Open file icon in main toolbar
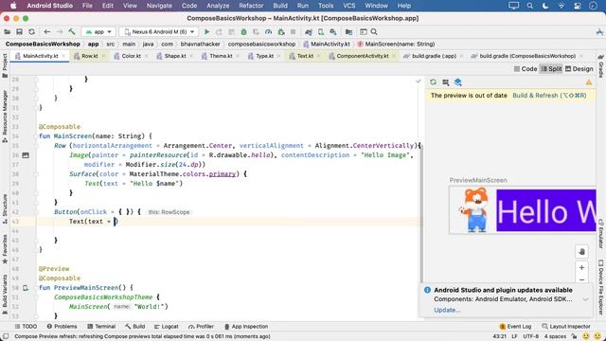Screen dimensions: 606x341 tap(7, 32)
